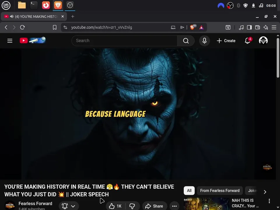This screenshot has width=280, height=210.
Task: Expand the subscription notification bell dropdown
Action: tap(69, 206)
